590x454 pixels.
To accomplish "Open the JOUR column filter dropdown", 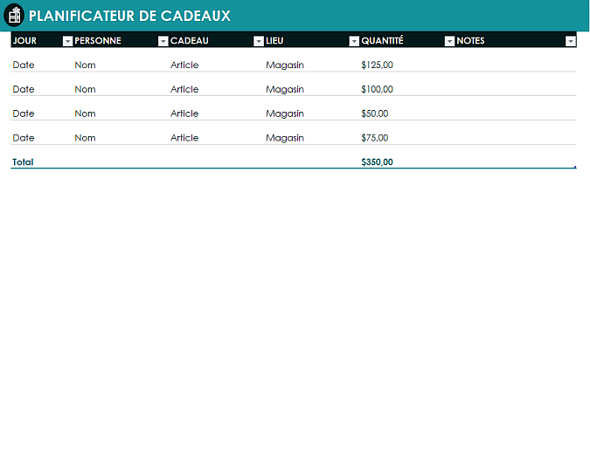I will (x=67, y=41).
